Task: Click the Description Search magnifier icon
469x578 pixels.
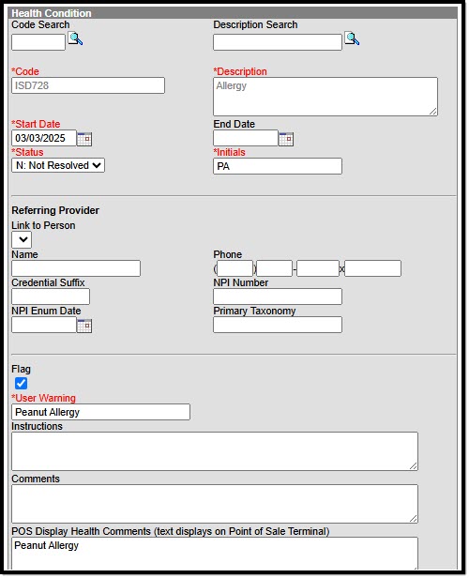Action: [352, 38]
